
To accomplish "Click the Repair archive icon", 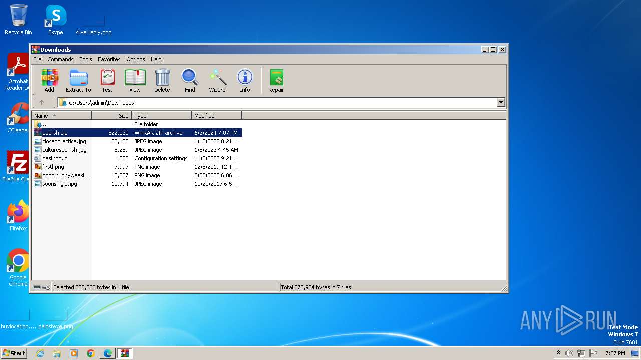I will coord(276,81).
